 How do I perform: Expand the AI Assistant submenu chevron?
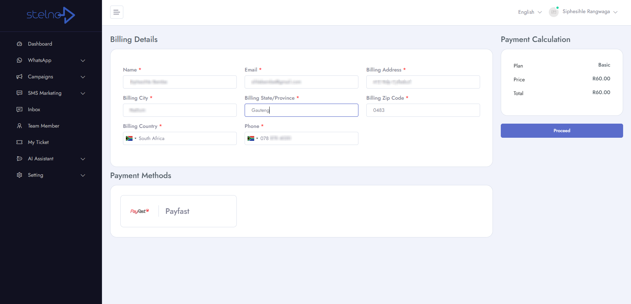(x=83, y=159)
